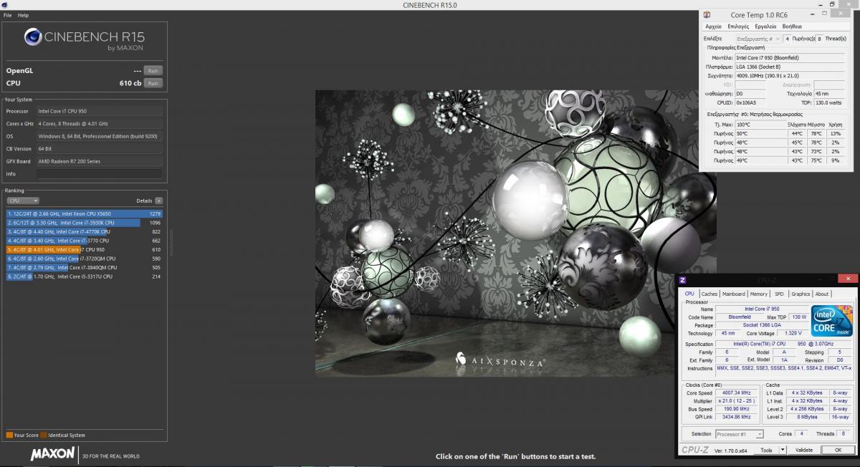This screenshot has width=860, height=467.
Task: Click the orange Your Score legend swatch
Action: coord(9,435)
